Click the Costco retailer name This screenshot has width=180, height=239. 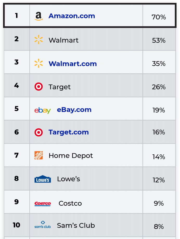(x=70, y=203)
